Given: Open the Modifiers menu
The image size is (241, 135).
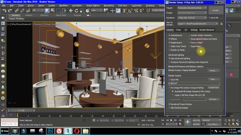Looking at the screenshot, I should pos(64,6).
